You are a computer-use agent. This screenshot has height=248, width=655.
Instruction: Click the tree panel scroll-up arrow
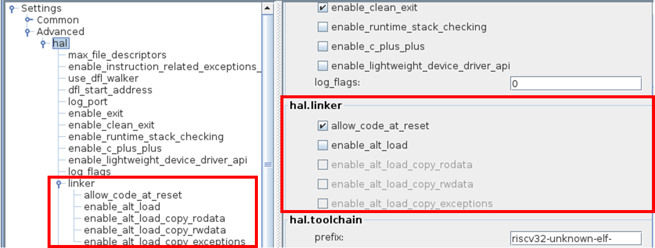[267, 8]
